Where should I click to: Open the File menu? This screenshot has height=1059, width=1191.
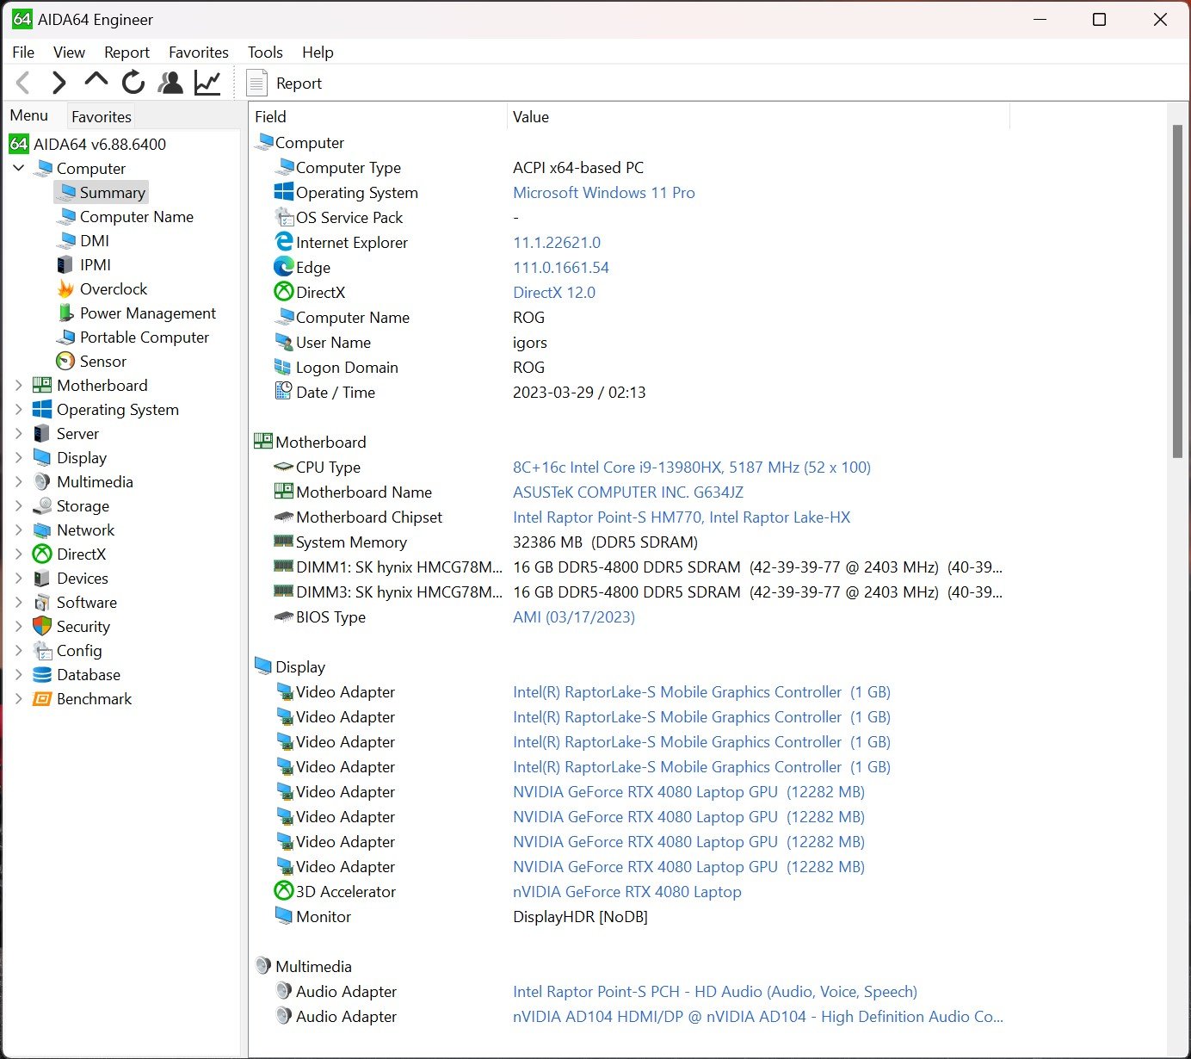(x=23, y=53)
